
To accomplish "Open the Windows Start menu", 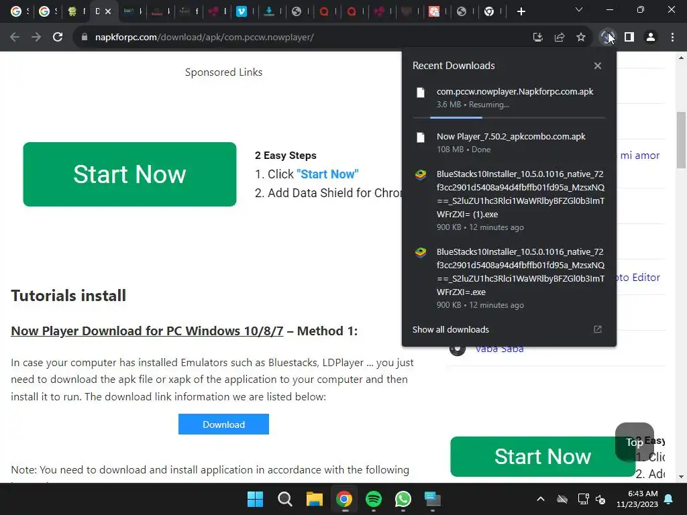I will pyautogui.click(x=255, y=499).
